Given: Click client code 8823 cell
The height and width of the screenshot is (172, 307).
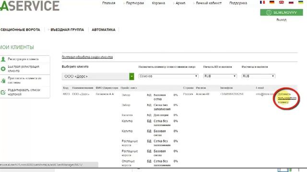Looking at the screenshot, I should tap(66, 94).
